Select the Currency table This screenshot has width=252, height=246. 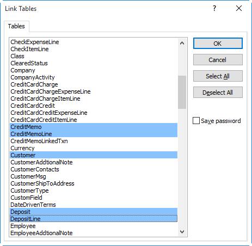(x=94, y=148)
